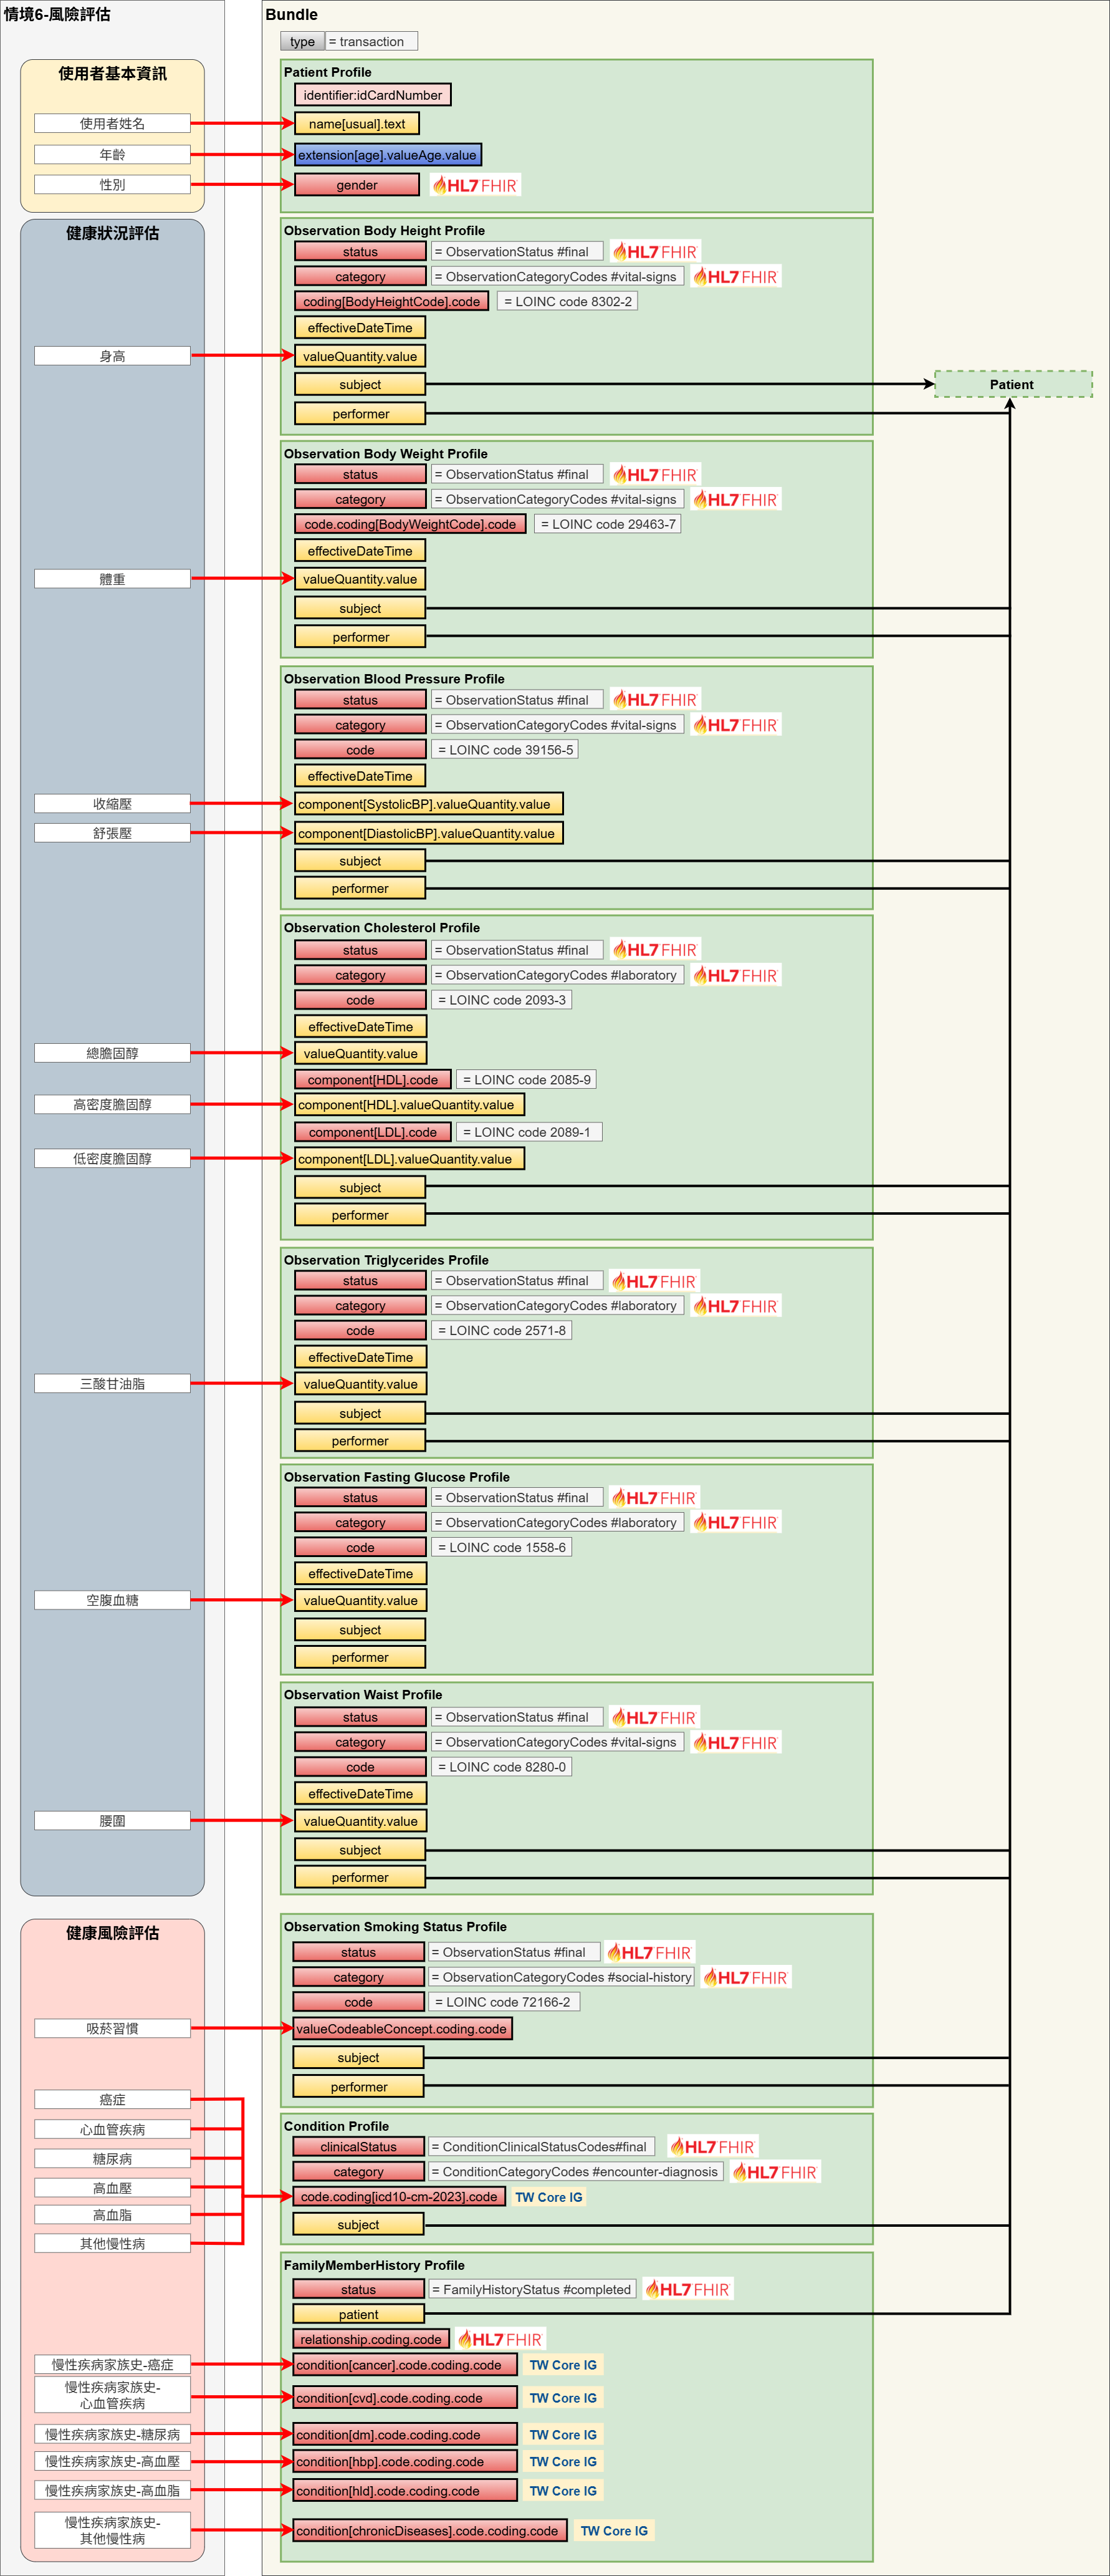Image resolution: width=1110 pixels, height=2576 pixels.
Task: Click HL7 FHIR logo next to ConditionClinicalStatusCodes#final
Action: [x=712, y=2146]
